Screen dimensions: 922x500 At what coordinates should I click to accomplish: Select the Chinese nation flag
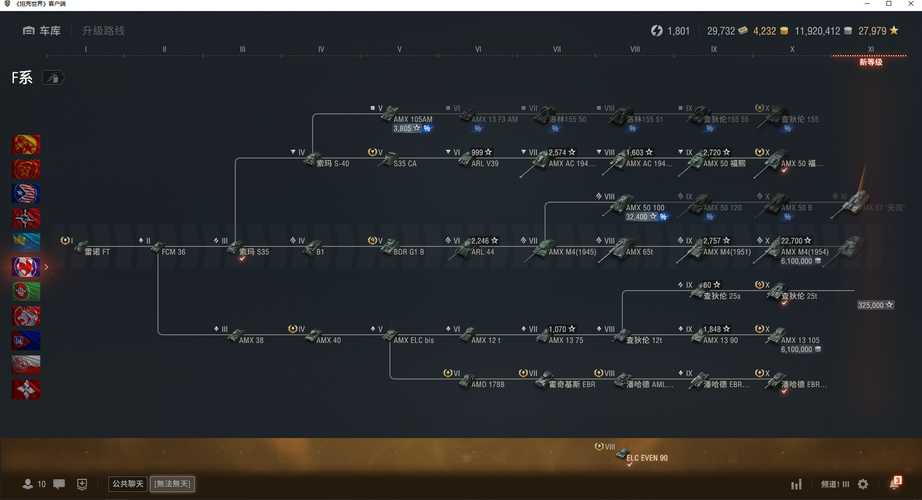click(26, 145)
